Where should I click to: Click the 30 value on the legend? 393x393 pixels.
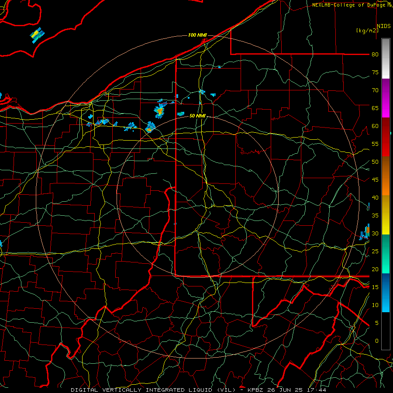375,233
